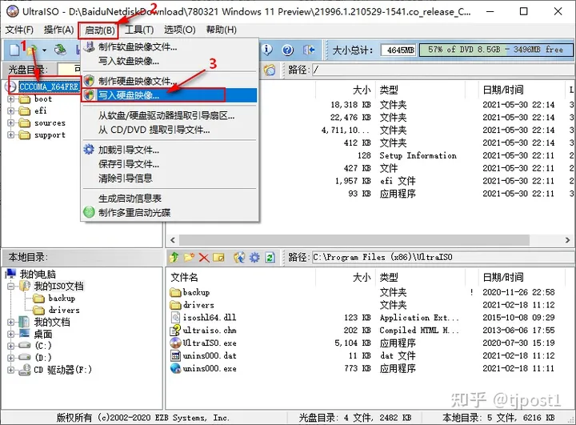Click the green up-folder icon in the local toolbar

[174, 258]
